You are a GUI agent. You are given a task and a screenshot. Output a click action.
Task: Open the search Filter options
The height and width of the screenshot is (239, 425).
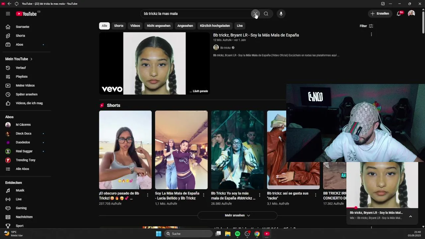click(366, 26)
